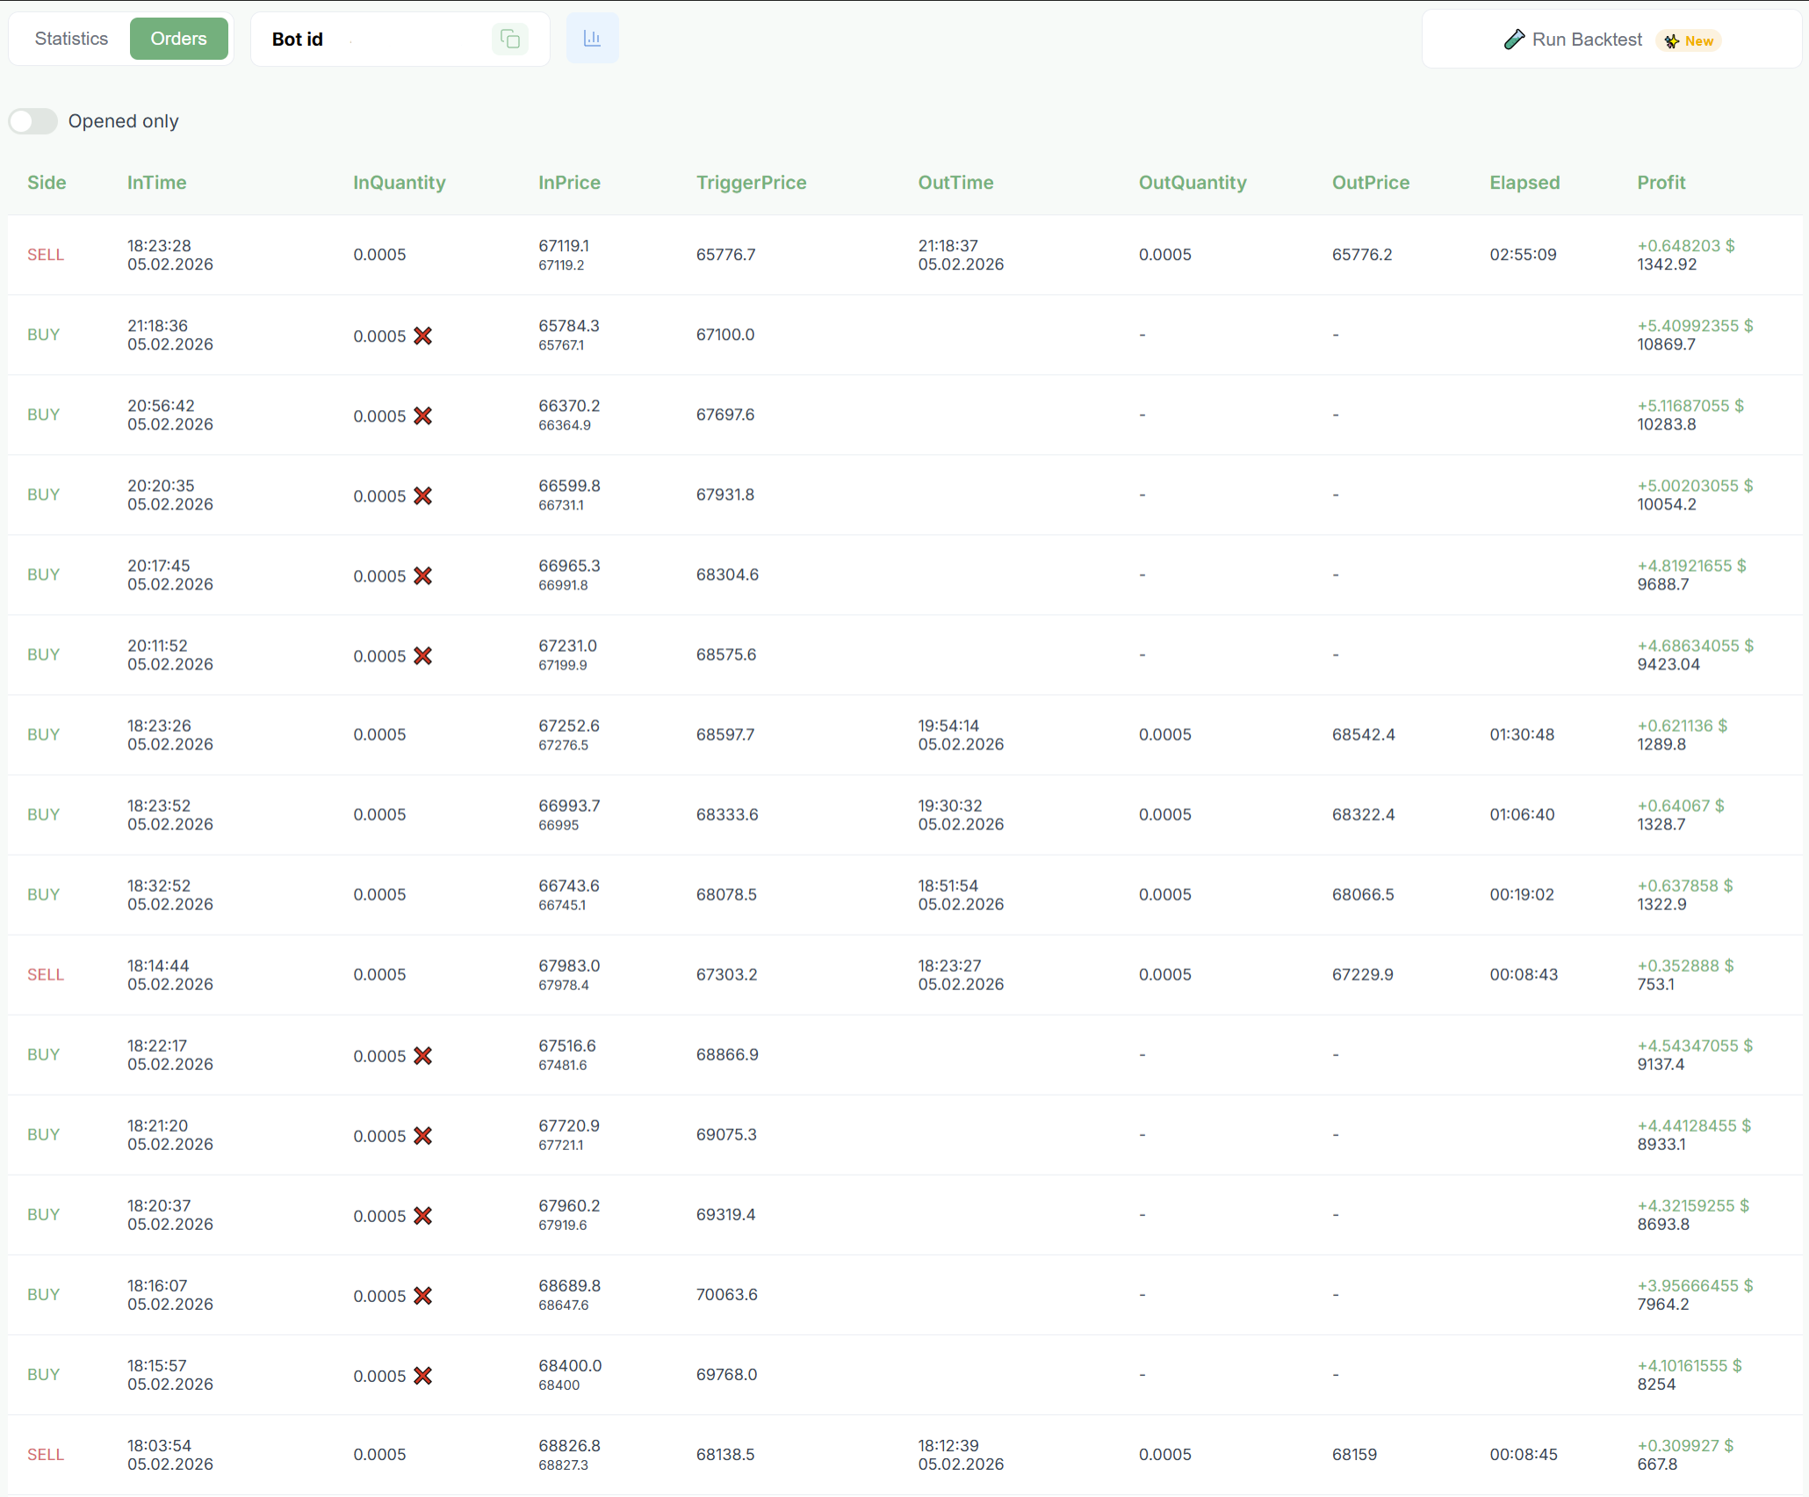The image size is (1809, 1497).
Task: Click the Elapsed column header
Action: tap(1524, 183)
